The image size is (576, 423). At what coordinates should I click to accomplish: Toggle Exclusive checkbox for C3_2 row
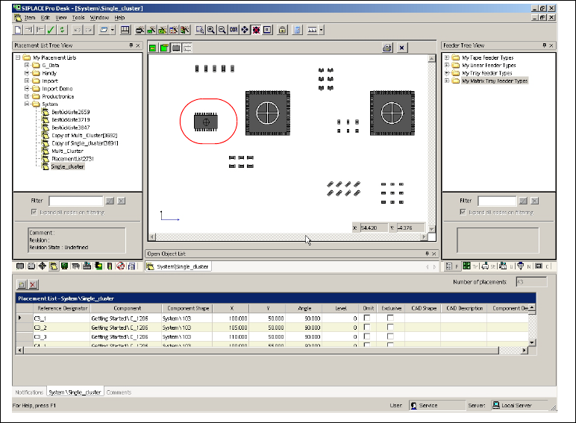point(391,328)
